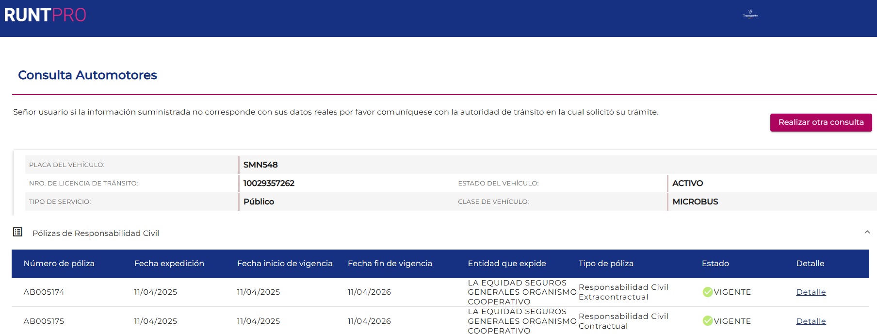
Task: Collapse the Pólizas section using the chevron
Action: point(867,233)
